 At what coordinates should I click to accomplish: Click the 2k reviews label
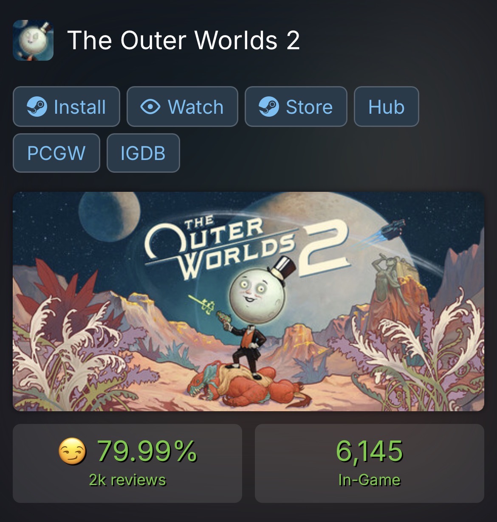point(127,480)
